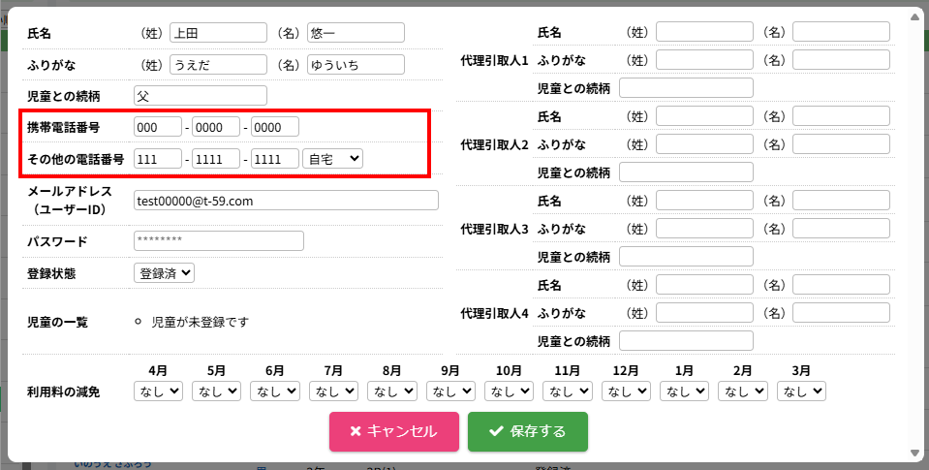The image size is (929, 470).
Task: Click the last name field containing 上田
Action: click(x=217, y=32)
